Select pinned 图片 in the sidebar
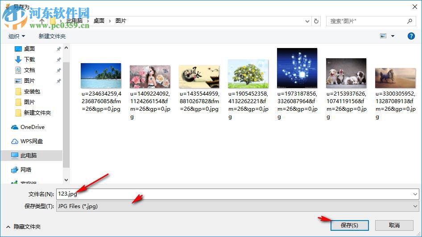Image resolution: width=422 pixels, height=237 pixels. (29, 81)
